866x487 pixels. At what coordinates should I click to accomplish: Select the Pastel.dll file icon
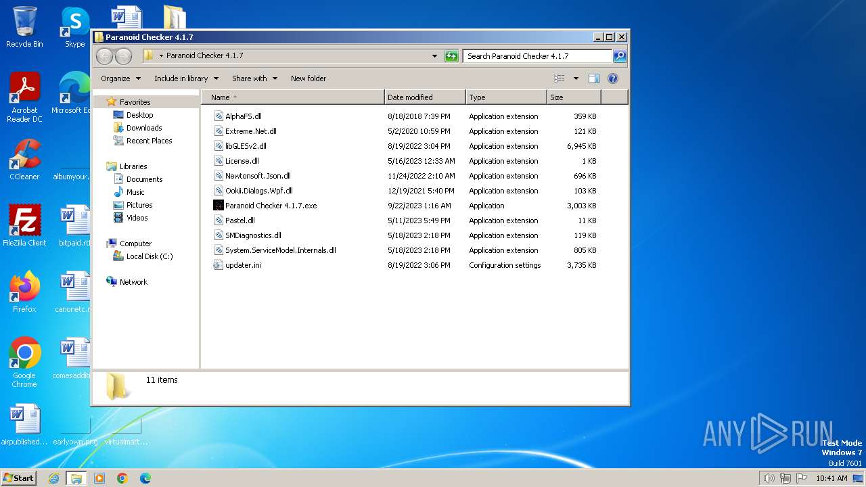(x=219, y=221)
